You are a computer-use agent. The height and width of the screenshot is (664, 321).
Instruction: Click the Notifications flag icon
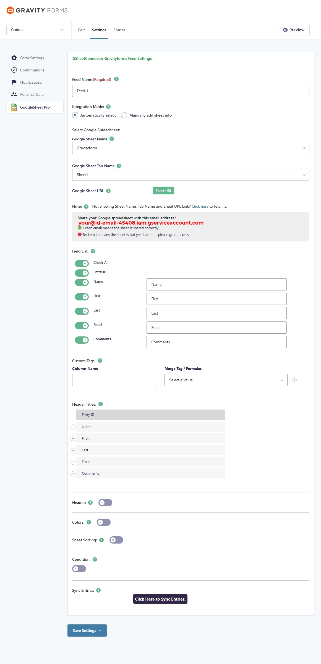pyautogui.click(x=14, y=82)
